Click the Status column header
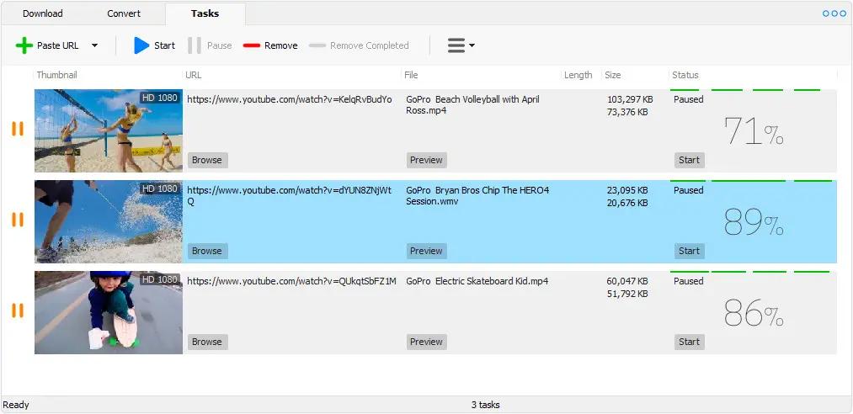The width and height of the screenshot is (853, 414). click(x=685, y=75)
